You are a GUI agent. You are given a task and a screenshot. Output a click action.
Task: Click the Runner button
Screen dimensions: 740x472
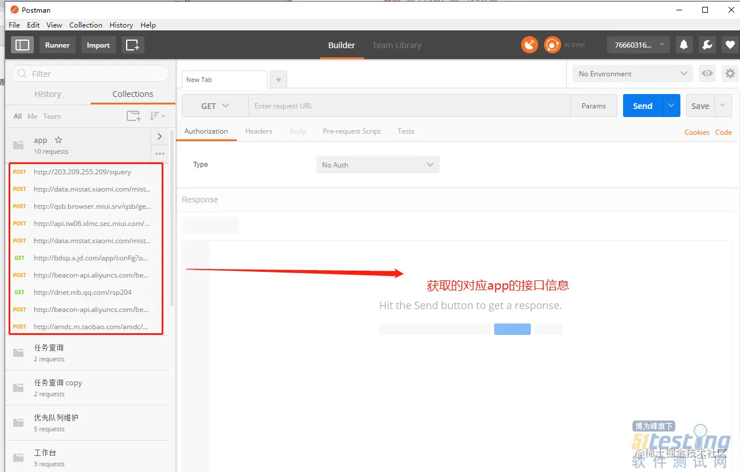57,45
